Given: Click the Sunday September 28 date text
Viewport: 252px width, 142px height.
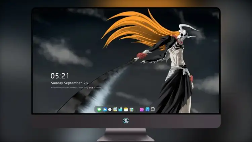Looking at the screenshot, I should coord(69,83).
